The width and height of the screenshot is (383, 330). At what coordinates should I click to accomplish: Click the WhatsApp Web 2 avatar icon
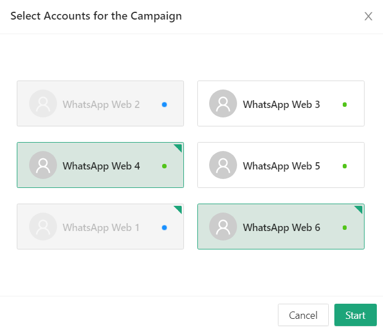click(43, 104)
